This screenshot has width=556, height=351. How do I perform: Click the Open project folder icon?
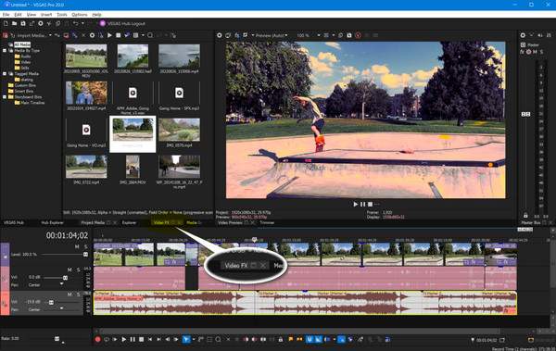pyautogui.click(x=14, y=23)
